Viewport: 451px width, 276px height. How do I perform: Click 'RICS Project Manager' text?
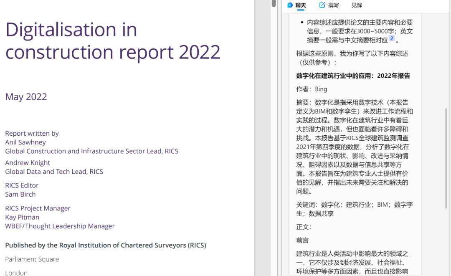[x=38, y=208]
